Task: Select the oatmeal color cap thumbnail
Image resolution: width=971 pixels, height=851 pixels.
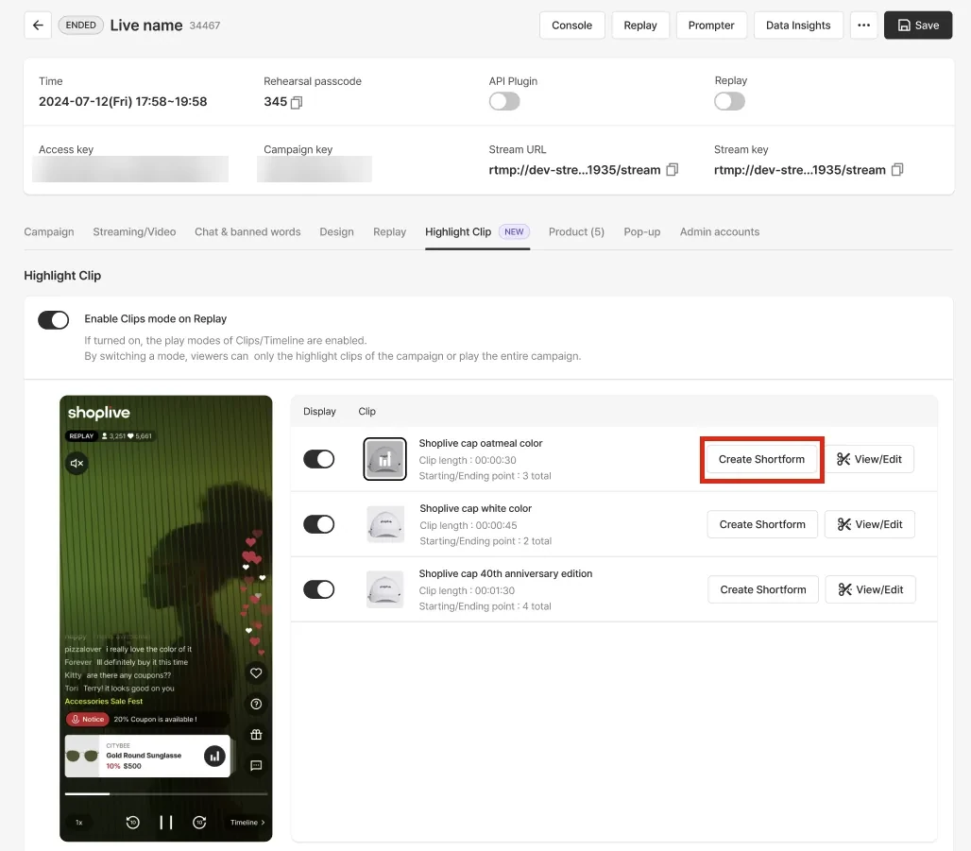Action: tap(385, 459)
